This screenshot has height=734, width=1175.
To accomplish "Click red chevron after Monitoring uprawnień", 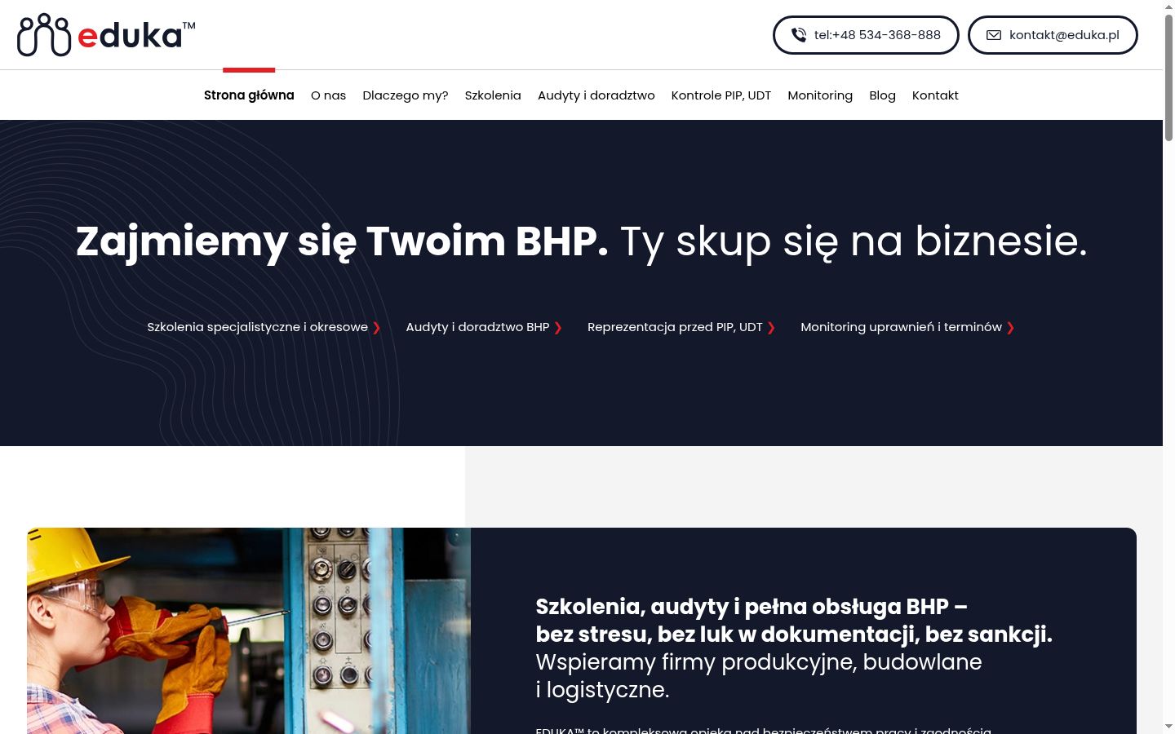I will [1010, 328].
